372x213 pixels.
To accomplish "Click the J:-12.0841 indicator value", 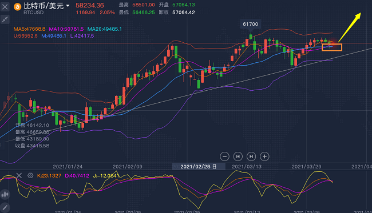I will [106, 176].
